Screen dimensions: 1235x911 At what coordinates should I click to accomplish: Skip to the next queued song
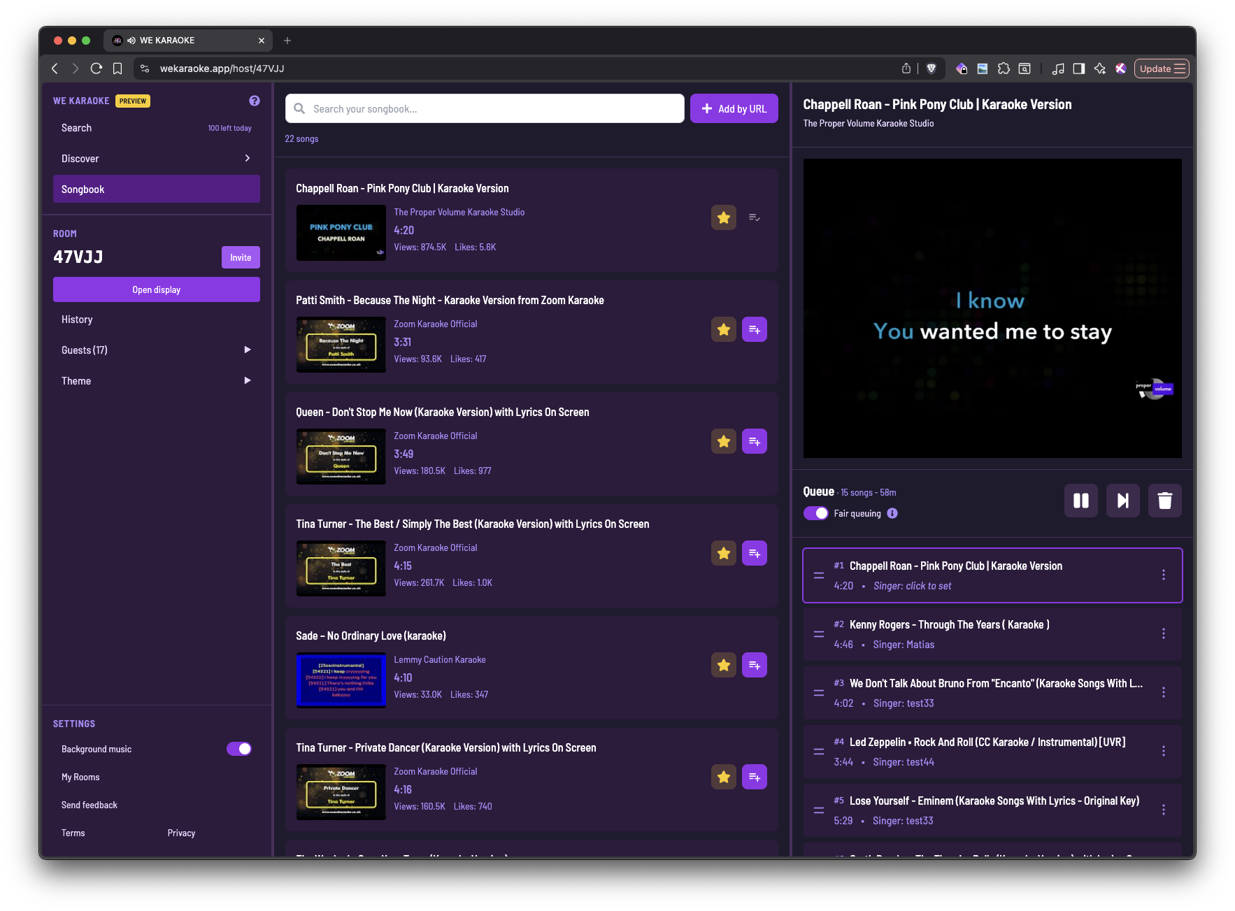coord(1122,501)
